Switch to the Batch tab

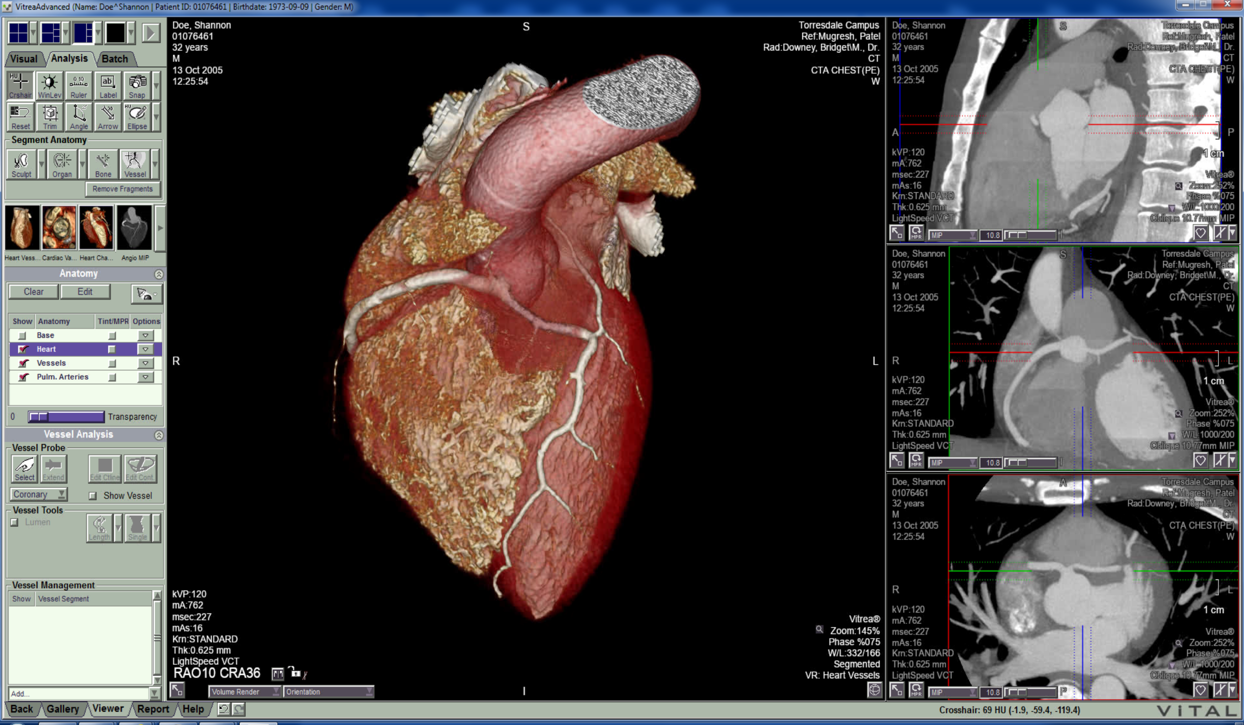[115, 59]
